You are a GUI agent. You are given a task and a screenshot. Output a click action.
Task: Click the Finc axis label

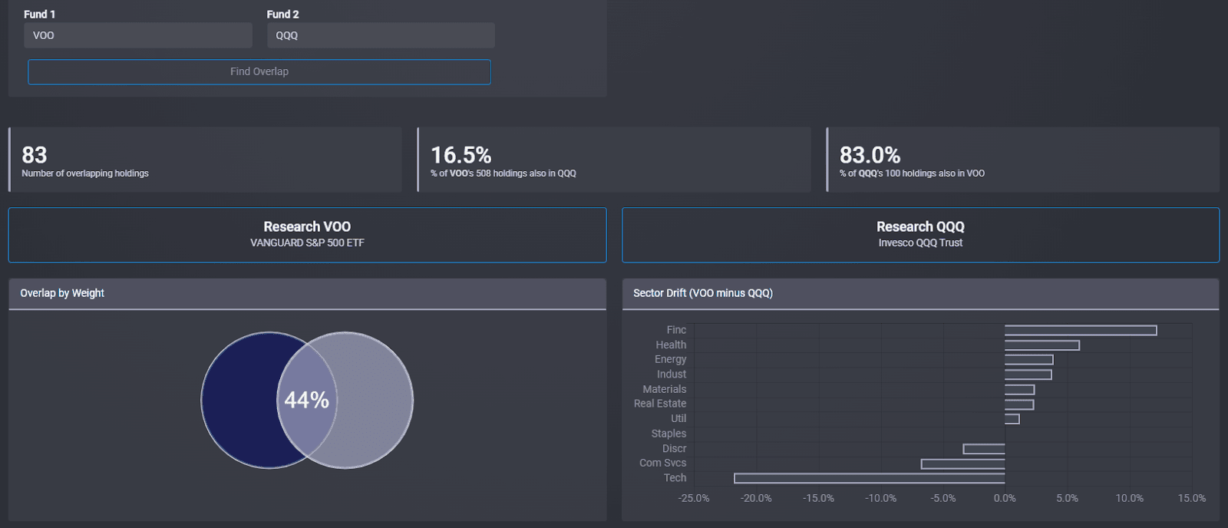point(676,330)
